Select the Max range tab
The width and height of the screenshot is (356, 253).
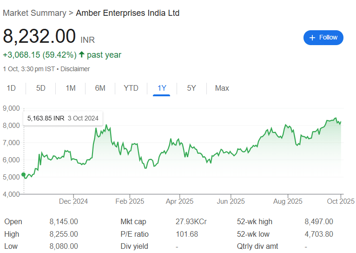click(x=222, y=88)
